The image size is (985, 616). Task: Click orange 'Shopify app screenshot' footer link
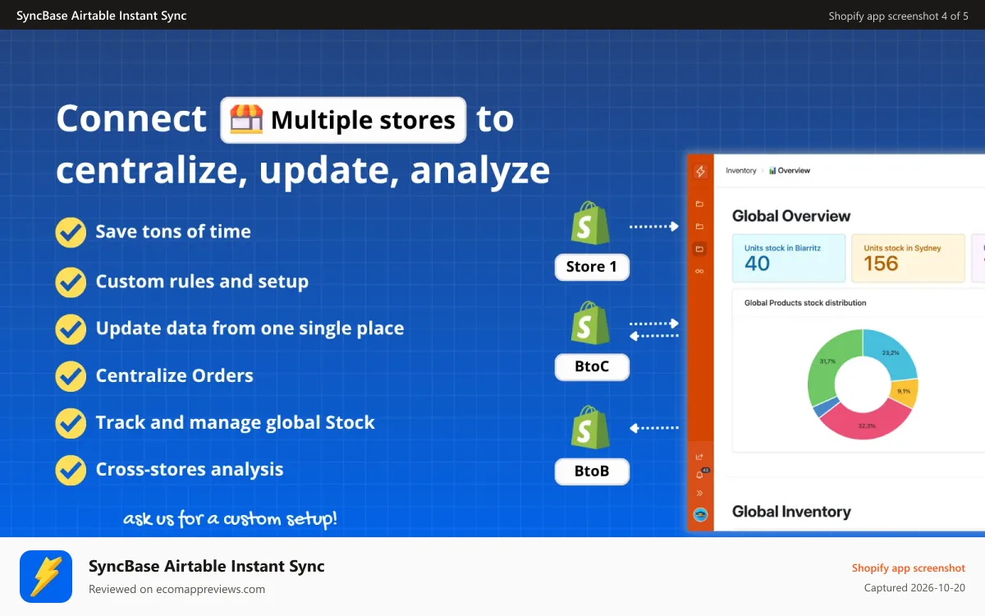pyautogui.click(x=909, y=568)
